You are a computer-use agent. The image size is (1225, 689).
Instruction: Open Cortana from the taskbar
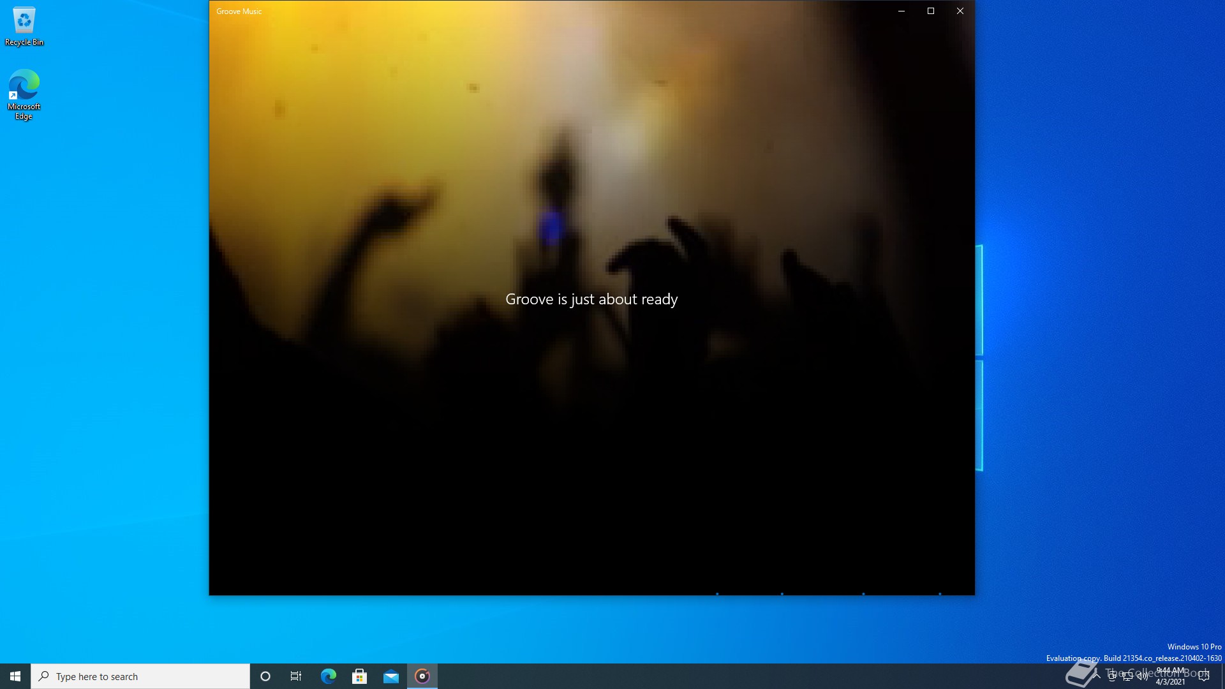(265, 676)
